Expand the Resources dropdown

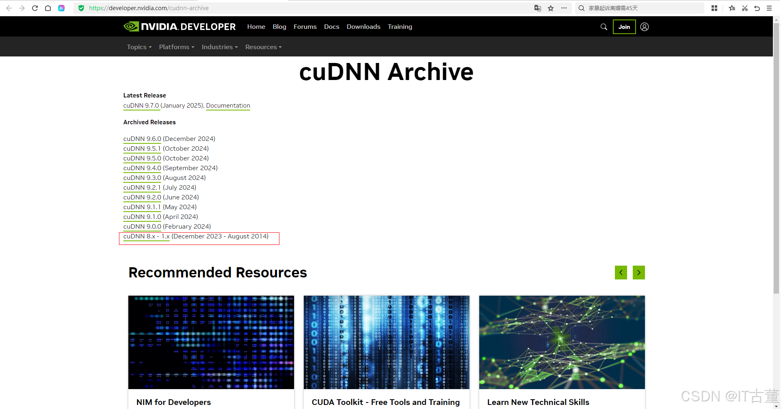(x=264, y=47)
